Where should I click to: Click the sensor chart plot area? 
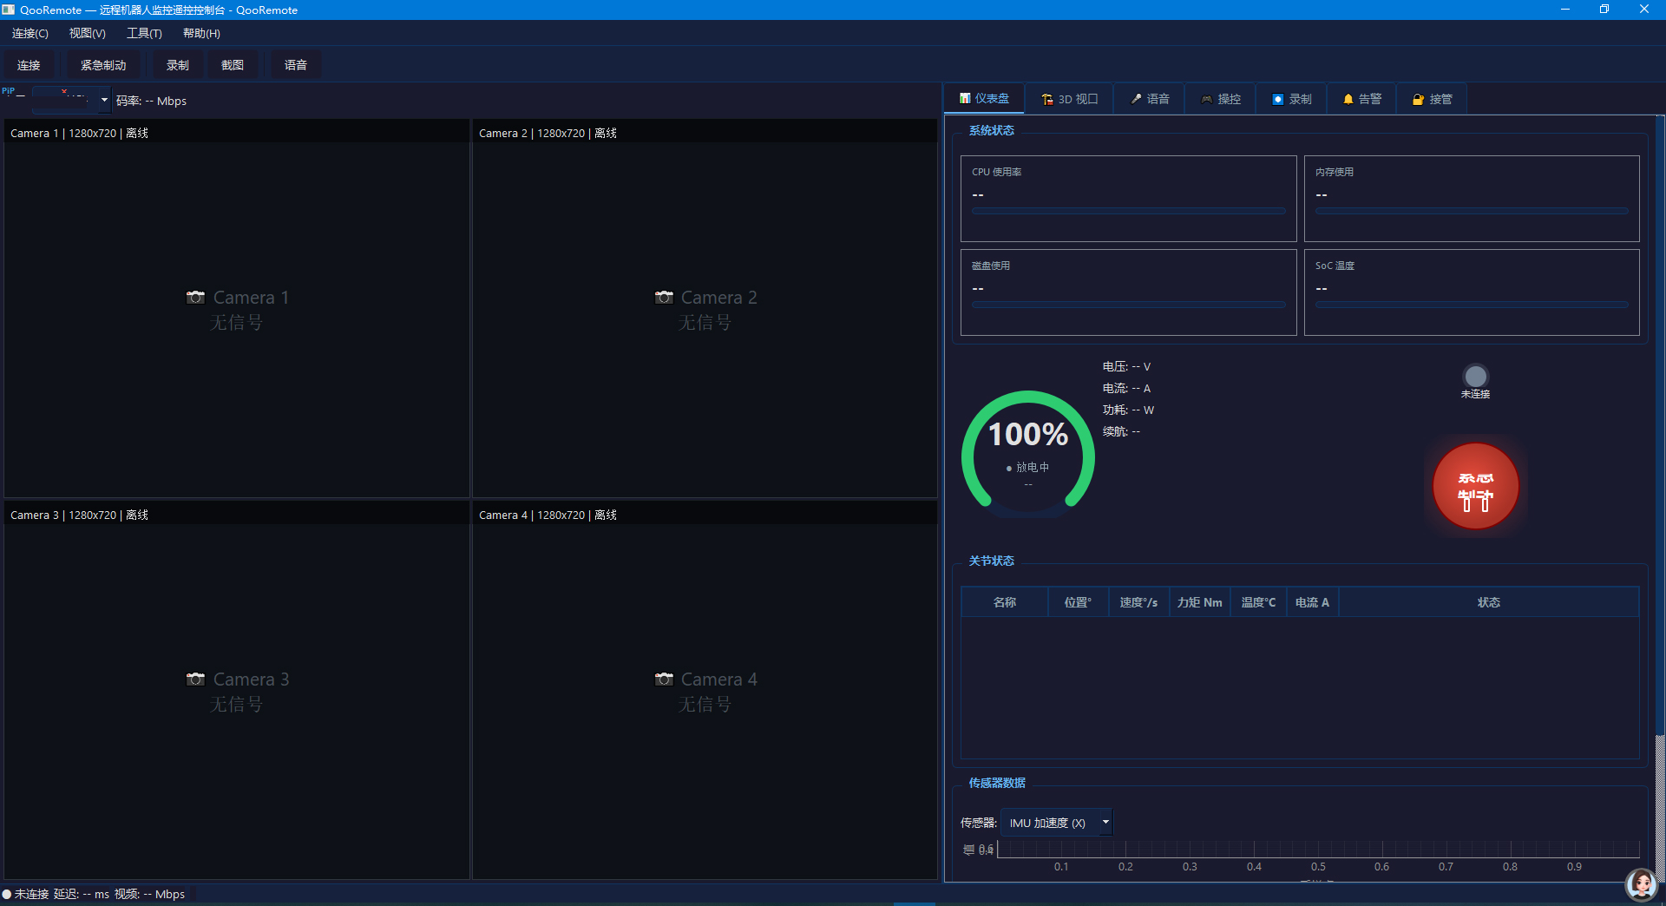pyautogui.click(x=1318, y=849)
